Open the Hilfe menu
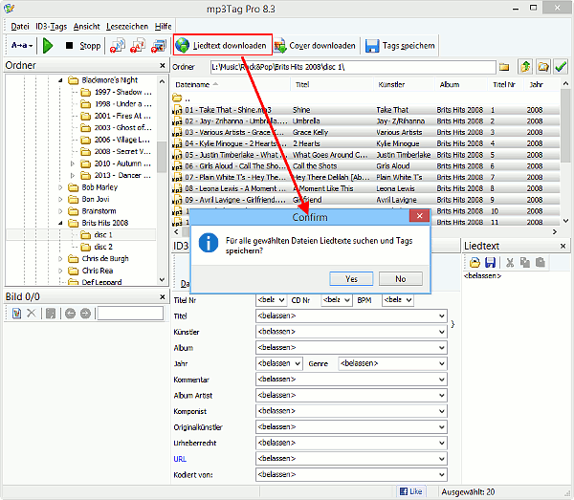The width and height of the screenshot is (574, 500). 163,27
